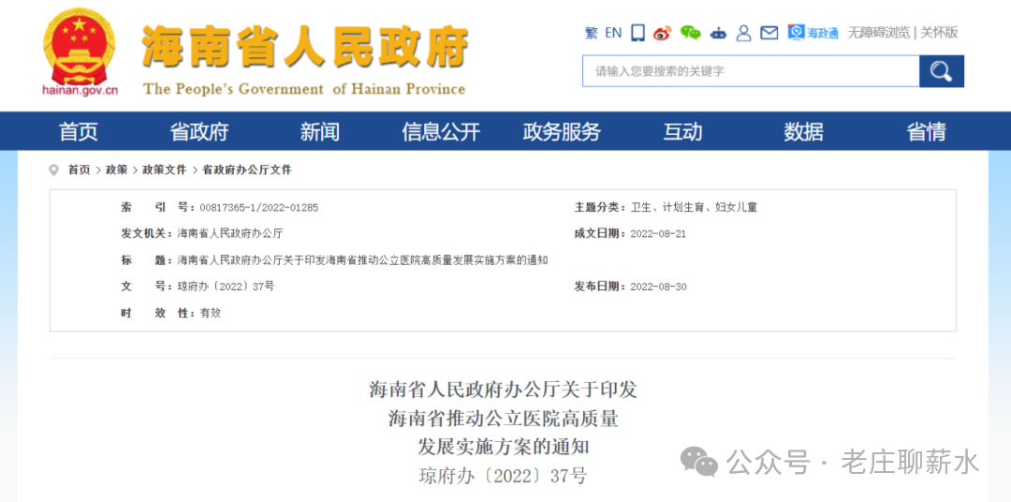Open 信息公开 in the navigation bar
1011x502 pixels.
click(x=441, y=132)
